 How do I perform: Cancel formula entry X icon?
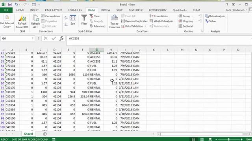pos(46,38)
